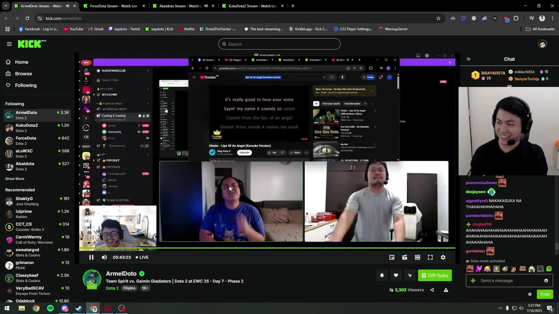
Task: Insert the green heart-eyes emote
Action: click(x=549, y=269)
